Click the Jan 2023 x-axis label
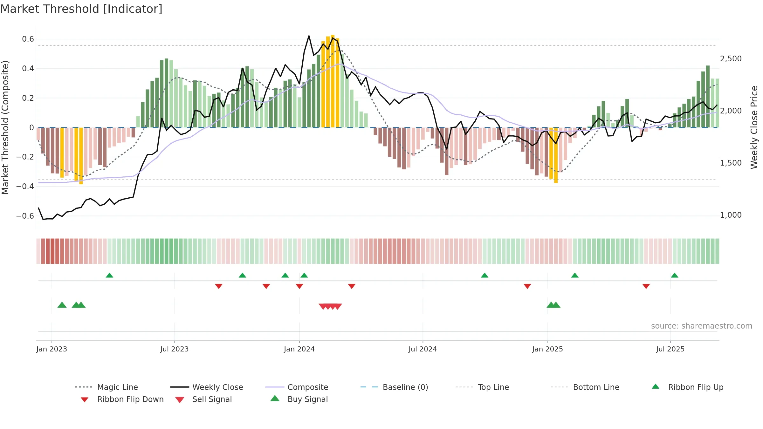This screenshot has width=763, height=429. (52, 349)
